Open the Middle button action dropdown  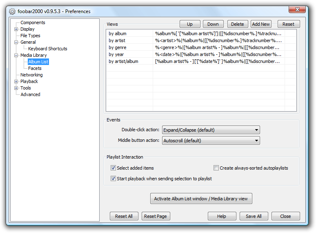pyautogui.click(x=211, y=141)
